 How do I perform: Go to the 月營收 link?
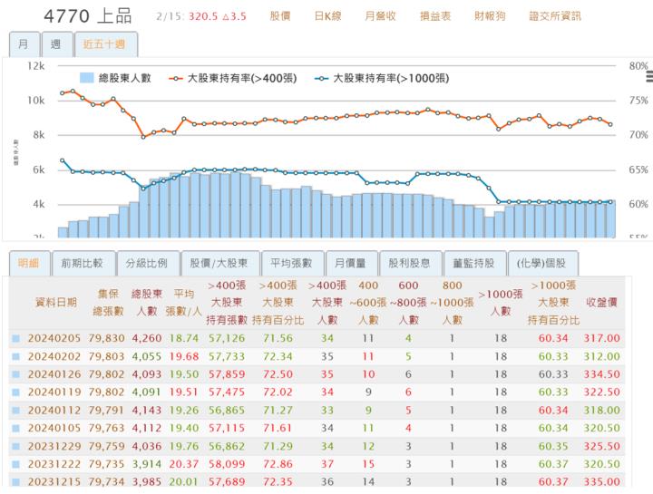380,16
